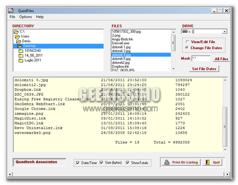
Task: Click MagicDisc.lnk in the listing pane
Action: click(x=30, y=118)
